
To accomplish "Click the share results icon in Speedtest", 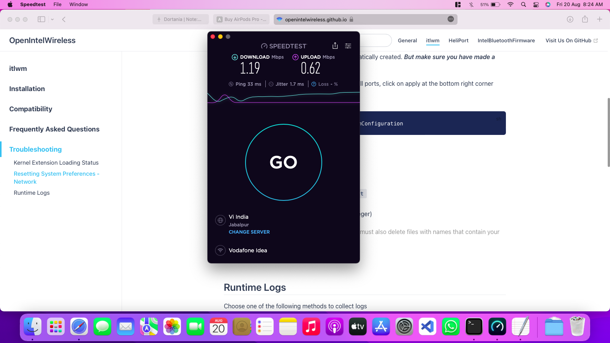I will click(335, 46).
